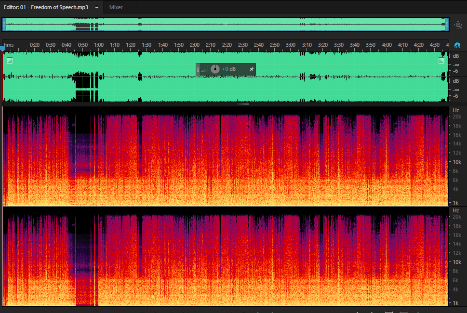The width and height of the screenshot is (467, 313).
Task: Click the 3:00 mark on the time ruler
Action: 291,45
